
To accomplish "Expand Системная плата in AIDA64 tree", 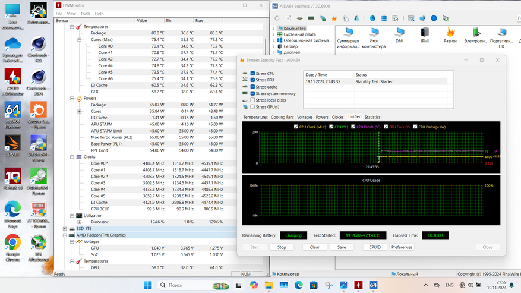I will click(274, 34).
